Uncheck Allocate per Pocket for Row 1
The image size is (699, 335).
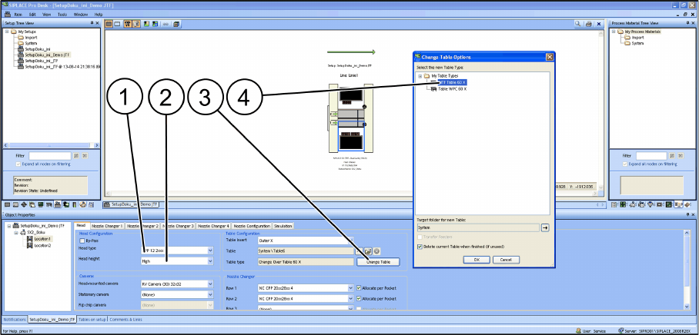pos(360,288)
